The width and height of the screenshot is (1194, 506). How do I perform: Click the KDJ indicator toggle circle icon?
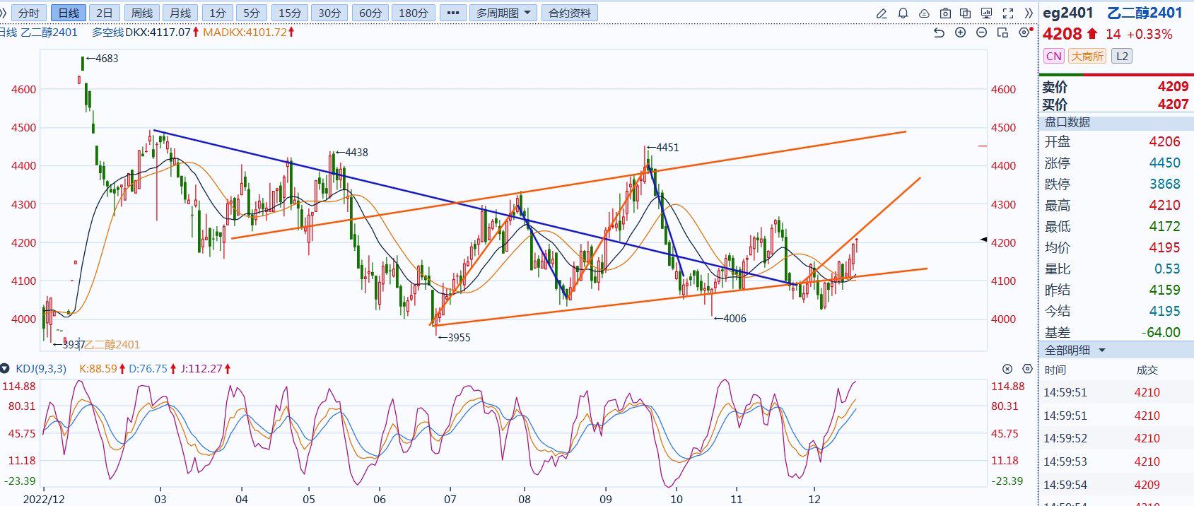[x=5, y=368]
